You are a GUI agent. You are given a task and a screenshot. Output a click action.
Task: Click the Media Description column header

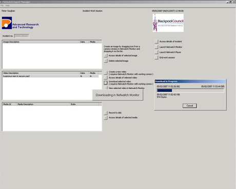click(43, 104)
